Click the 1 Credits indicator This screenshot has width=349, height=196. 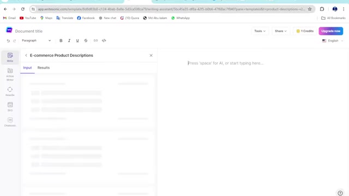pyautogui.click(x=305, y=31)
